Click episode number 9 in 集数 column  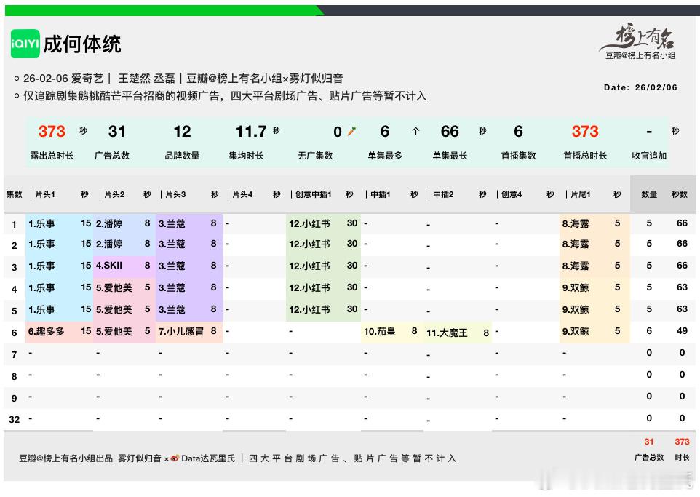click(15, 398)
